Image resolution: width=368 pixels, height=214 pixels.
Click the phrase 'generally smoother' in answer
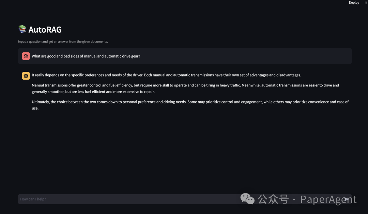pyautogui.click(x=48, y=92)
